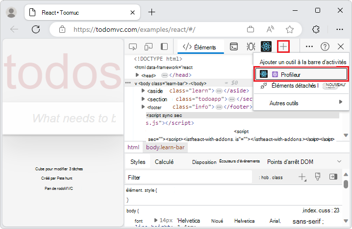Expand the aside class learn node

click(x=143, y=91)
